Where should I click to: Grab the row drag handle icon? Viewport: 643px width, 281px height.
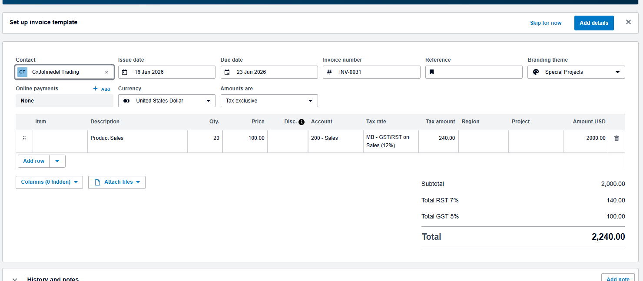pos(24,139)
